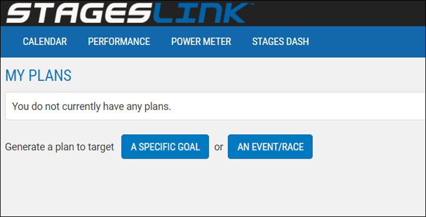Viewport: 426px width, 217px height.
Task: Click empty blue navigation bar after Stages Dash
Action: (367, 42)
